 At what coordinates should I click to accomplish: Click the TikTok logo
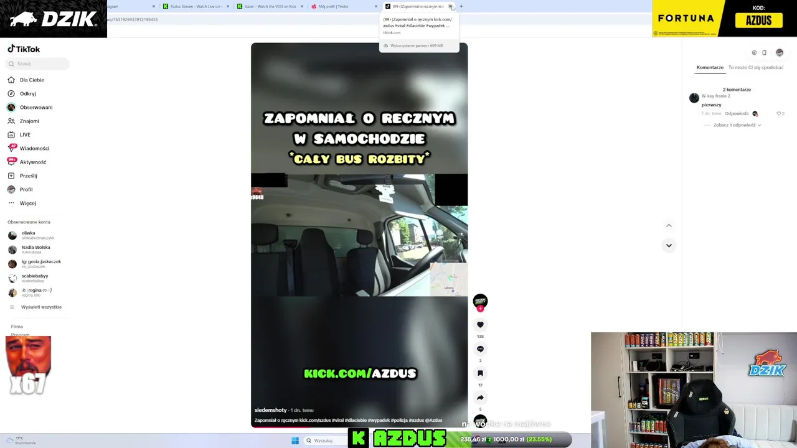pos(24,49)
